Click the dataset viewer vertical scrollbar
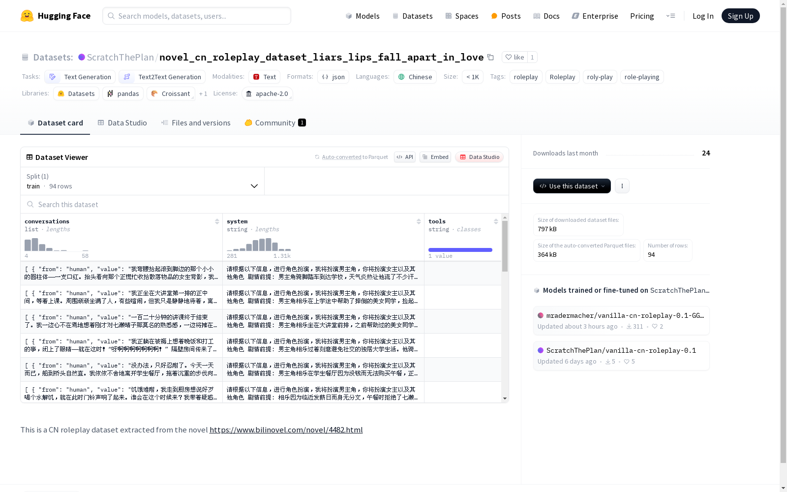The width and height of the screenshot is (787, 492). [x=505, y=246]
